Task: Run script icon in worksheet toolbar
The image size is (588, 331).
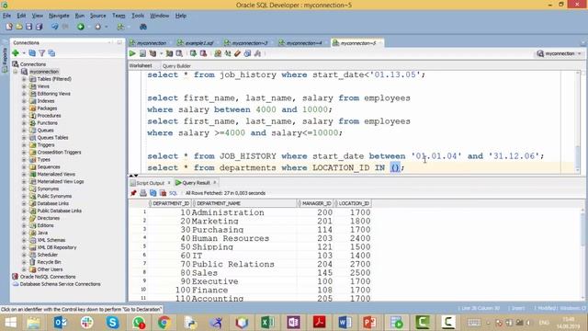Action: click(x=142, y=53)
